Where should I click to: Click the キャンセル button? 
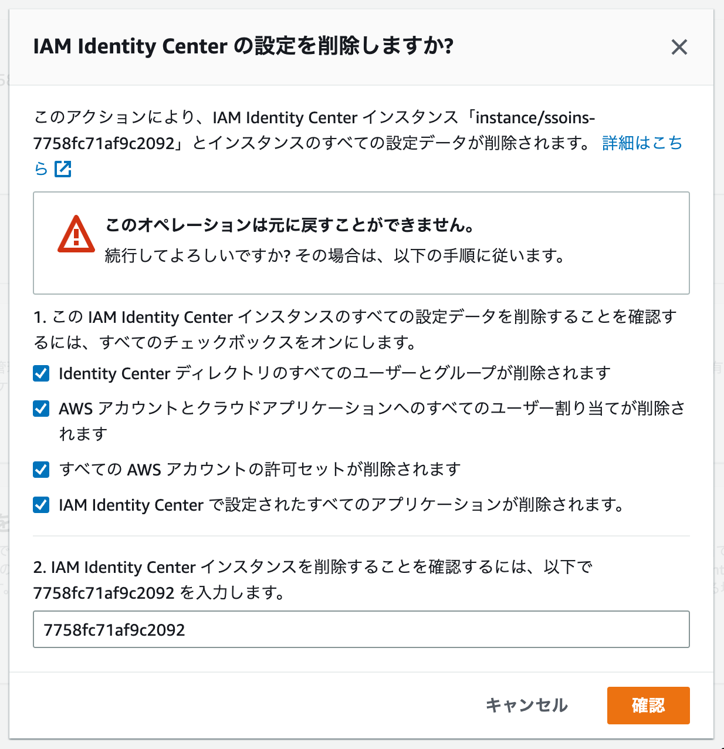(x=526, y=706)
